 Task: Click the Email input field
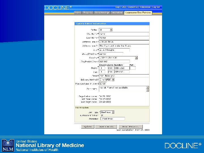coord(124,76)
